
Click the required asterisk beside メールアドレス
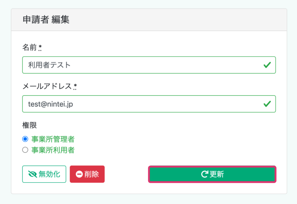point(75,86)
